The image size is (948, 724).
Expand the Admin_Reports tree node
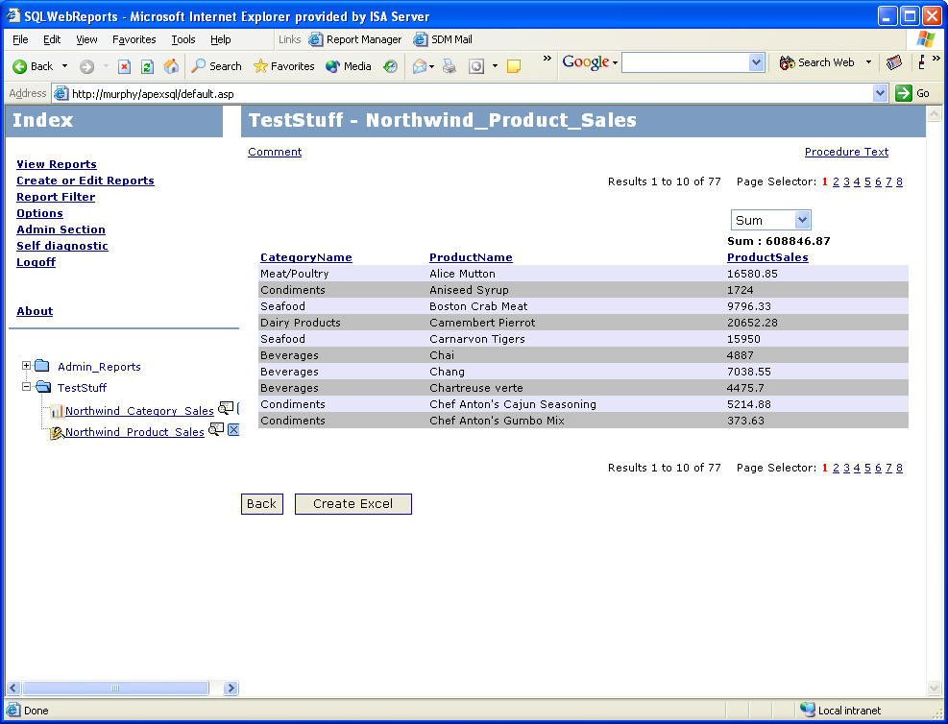(x=27, y=366)
